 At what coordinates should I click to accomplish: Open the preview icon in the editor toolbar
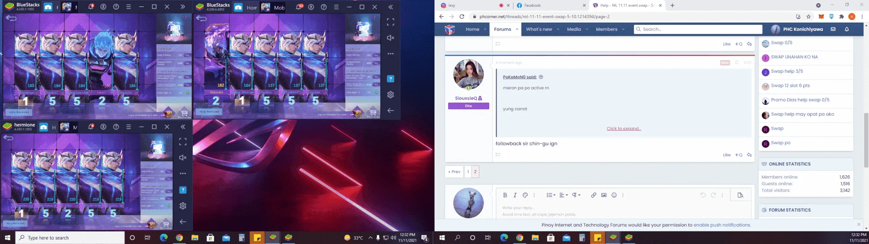[x=740, y=195]
